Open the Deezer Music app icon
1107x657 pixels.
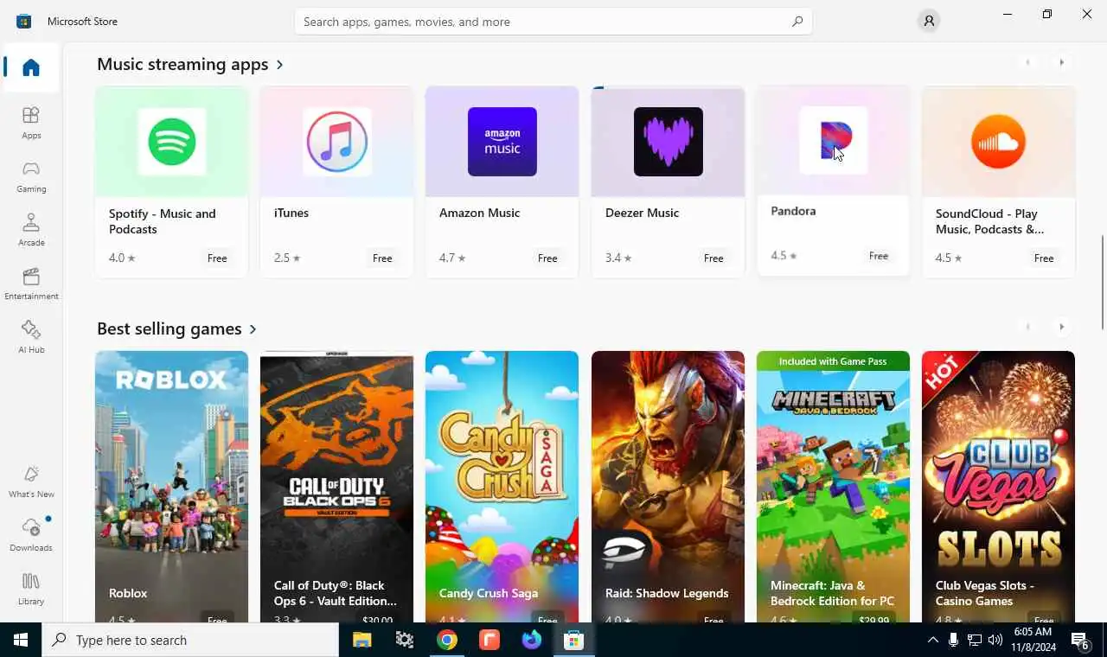668,142
